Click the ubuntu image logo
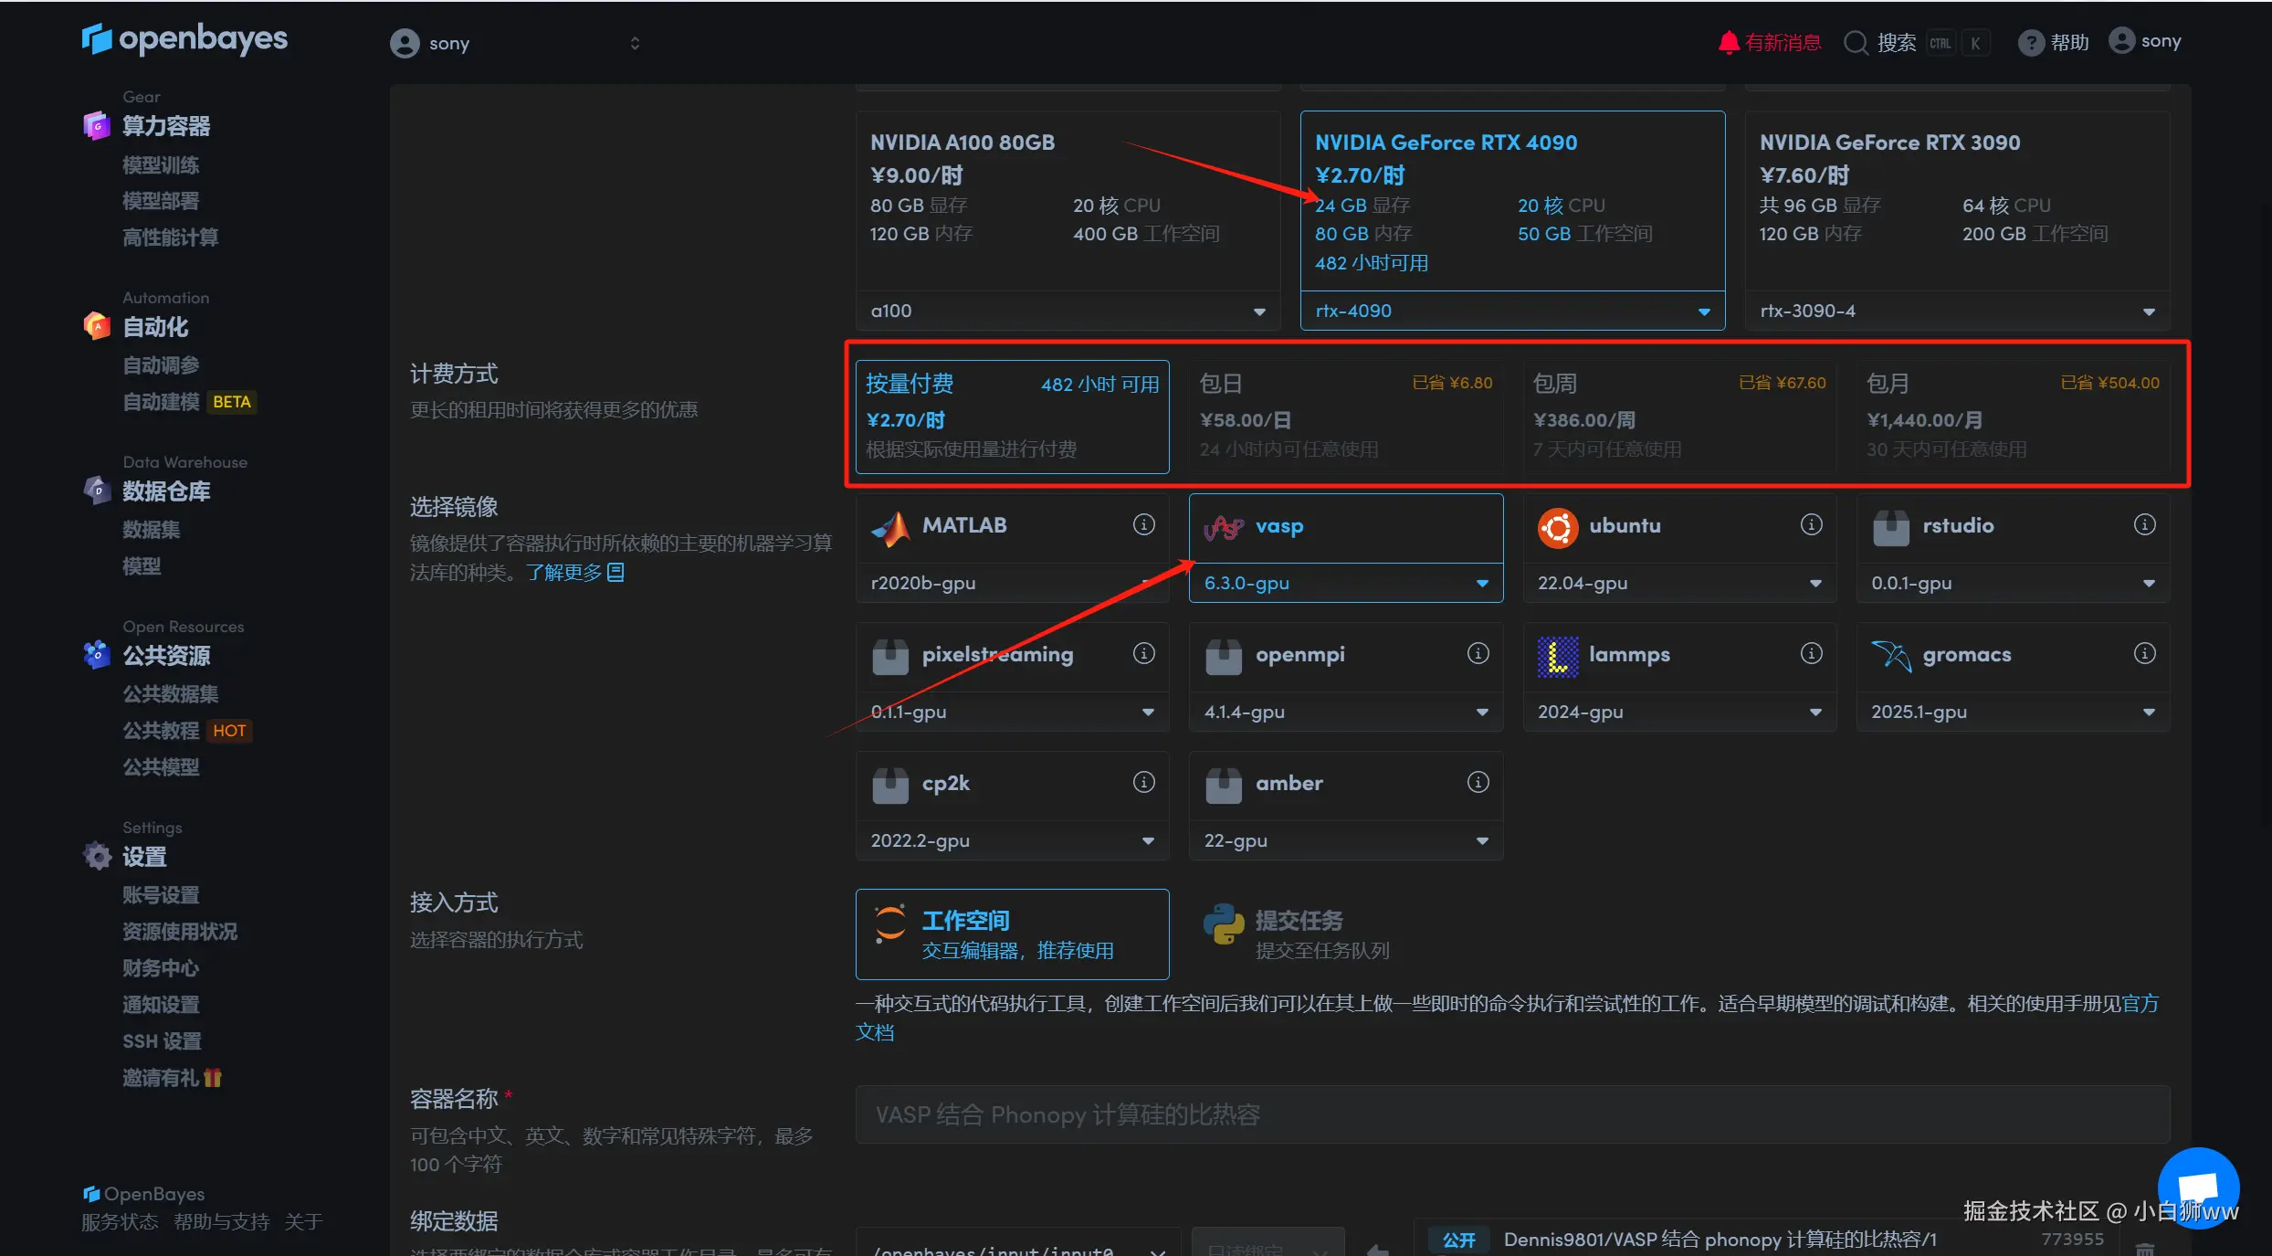Image resolution: width=2272 pixels, height=1256 pixels. pos(1557,527)
